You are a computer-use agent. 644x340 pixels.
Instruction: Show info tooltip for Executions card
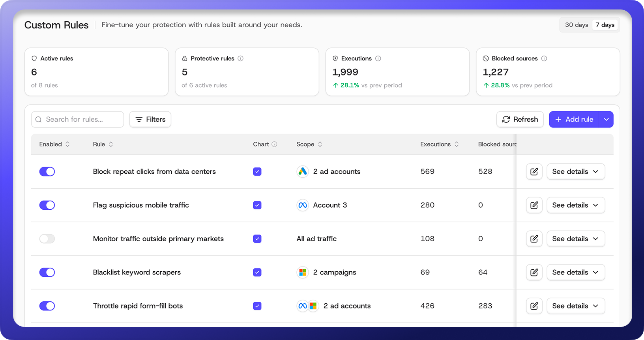[x=378, y=58]
